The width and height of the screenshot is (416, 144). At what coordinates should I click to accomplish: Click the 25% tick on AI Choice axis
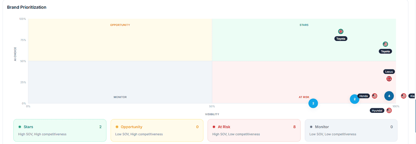click(x=23, y=82)
